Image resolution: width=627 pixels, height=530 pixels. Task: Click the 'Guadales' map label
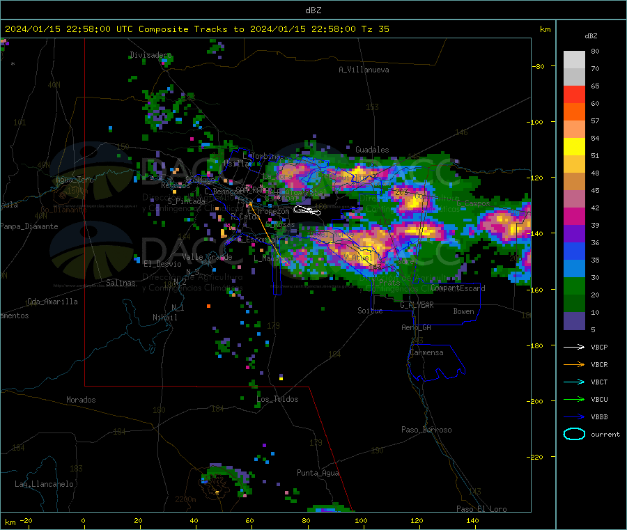[x=372, y=150]
